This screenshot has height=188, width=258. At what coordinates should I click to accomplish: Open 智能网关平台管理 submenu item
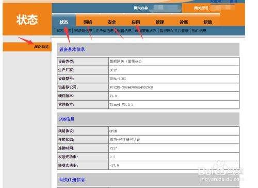click(x=174, y=31)
